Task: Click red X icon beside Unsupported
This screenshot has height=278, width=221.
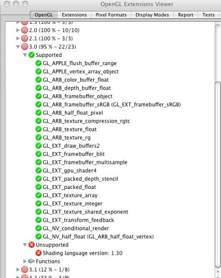Action: pos(31,245)
